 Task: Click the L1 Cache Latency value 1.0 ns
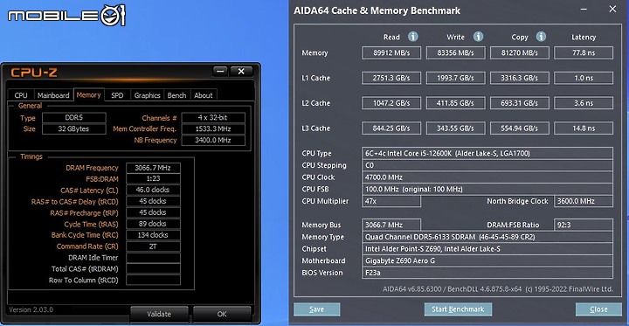(x=584, y=78)
